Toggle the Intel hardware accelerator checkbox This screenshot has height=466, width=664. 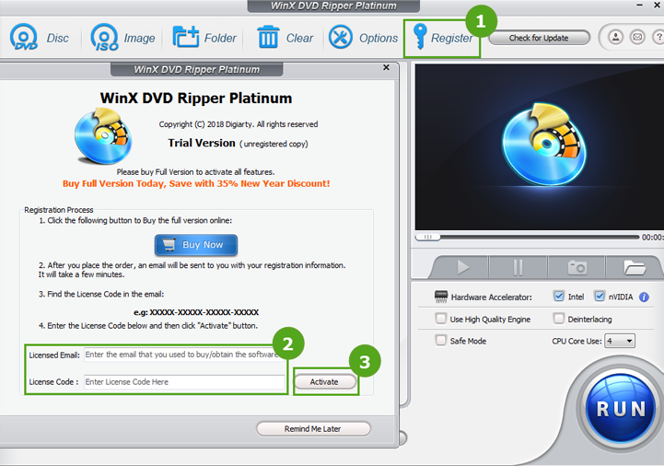[x=559, y=297]
